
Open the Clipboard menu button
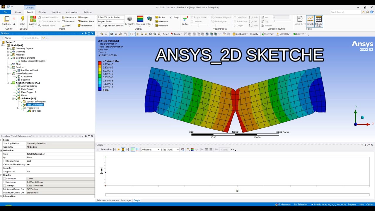[x=240, y=34]
